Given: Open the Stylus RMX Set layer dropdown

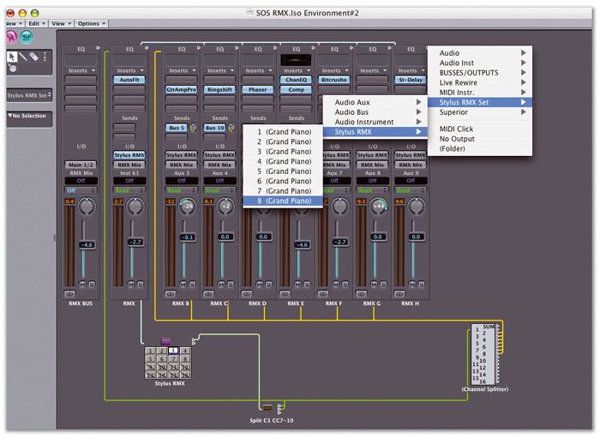Looking at the screenshot, I should pos(29,95).
